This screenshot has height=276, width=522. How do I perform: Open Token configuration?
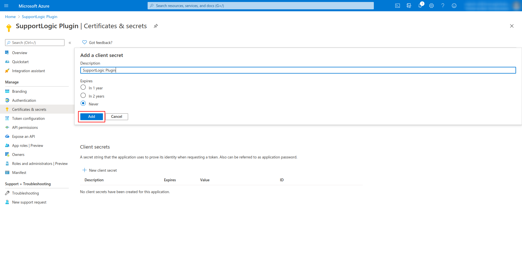coord(28,118)
